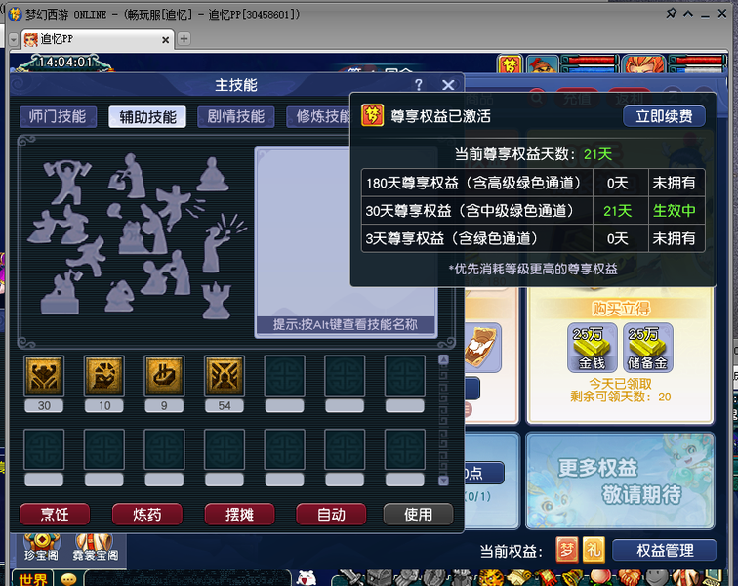Add a new account tab with plus button
The width and height of the screenshot is (738, 586).
coord(184,39)
